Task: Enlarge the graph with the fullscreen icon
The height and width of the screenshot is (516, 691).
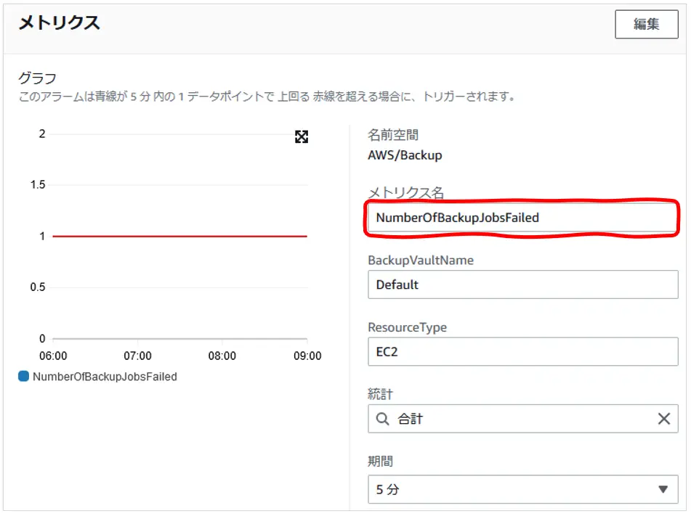Action: point(302,137)
